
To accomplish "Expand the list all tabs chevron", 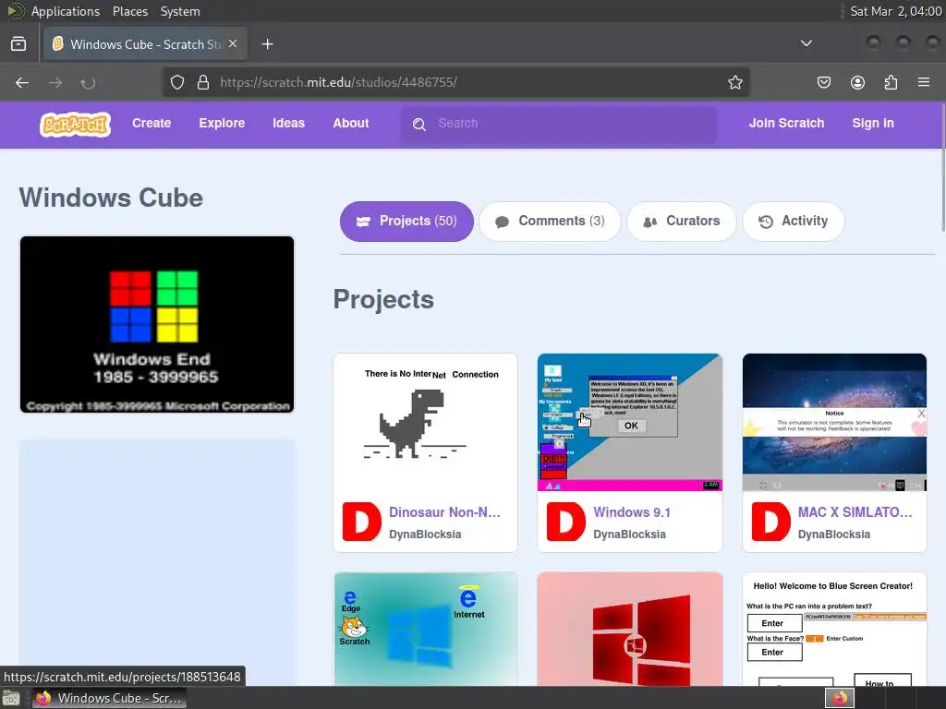I will coord(806,43).
